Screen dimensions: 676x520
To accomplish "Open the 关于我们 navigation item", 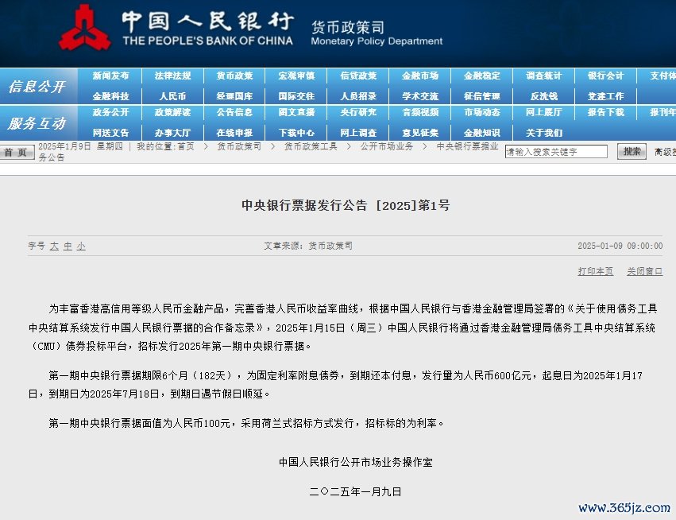I will click(544, 133).
